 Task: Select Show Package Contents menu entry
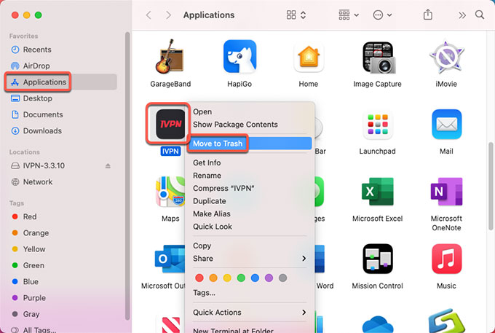[x=235, y=125]
